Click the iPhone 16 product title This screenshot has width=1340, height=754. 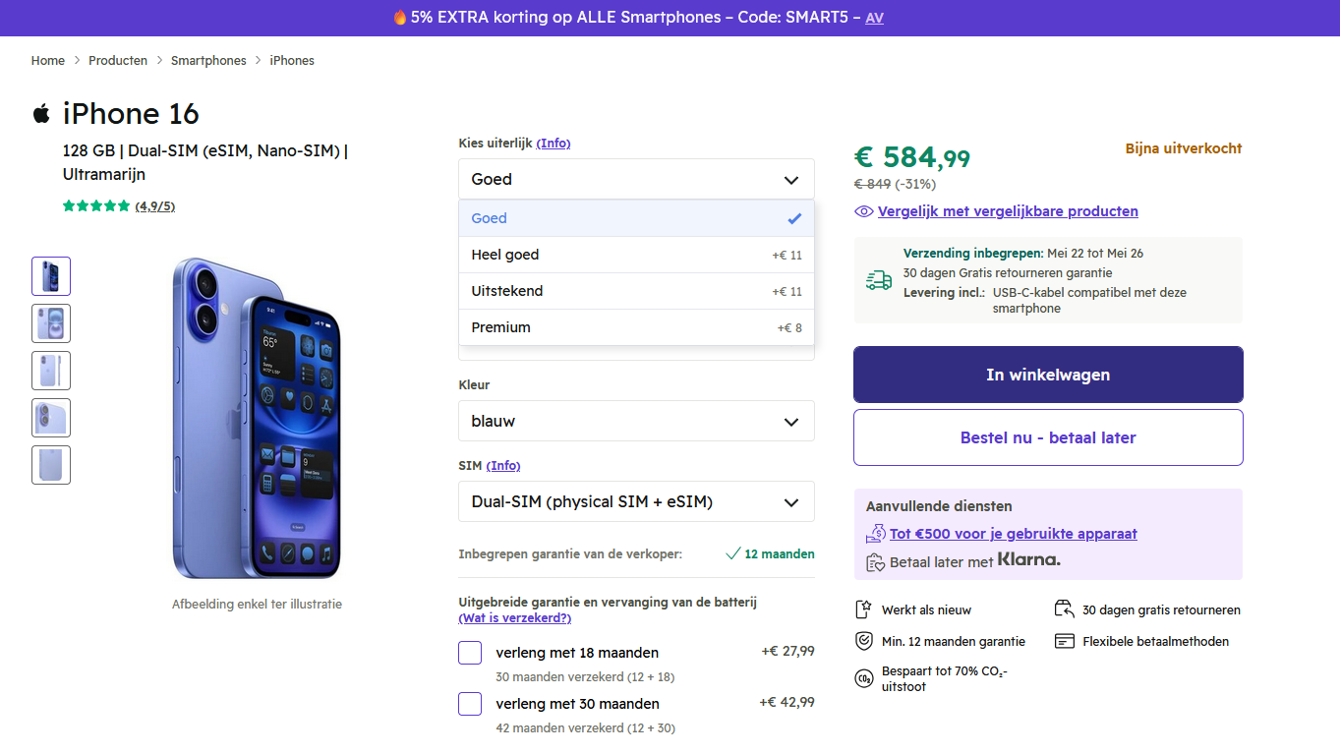131,114
